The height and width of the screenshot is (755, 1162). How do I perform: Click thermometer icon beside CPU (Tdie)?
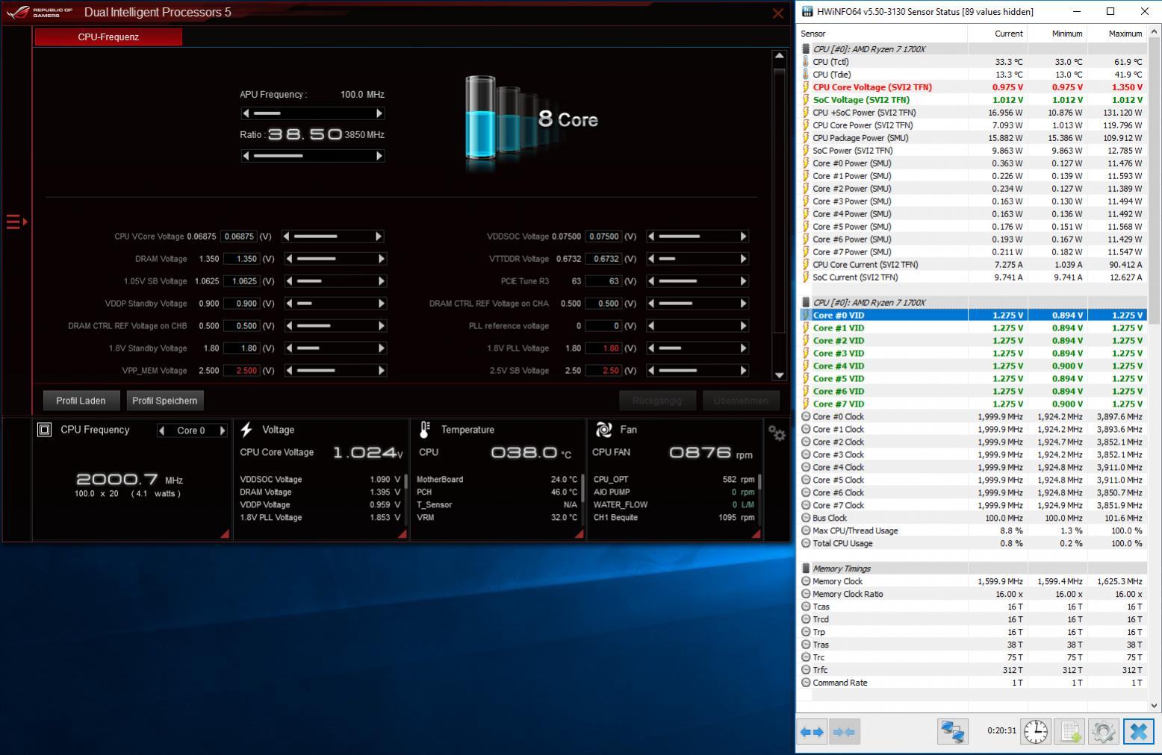tap(806, 75)
